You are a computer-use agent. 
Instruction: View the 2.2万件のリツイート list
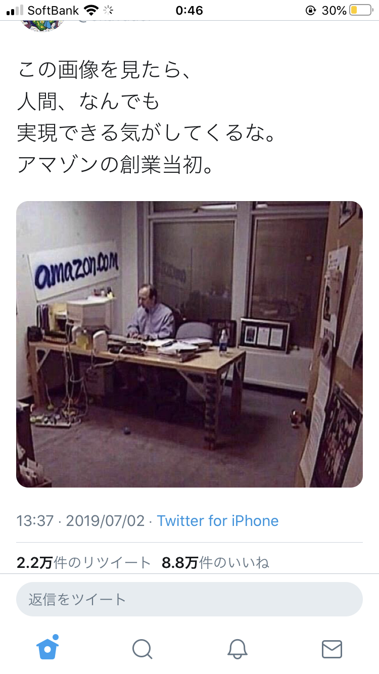click(x=84, y=562)
